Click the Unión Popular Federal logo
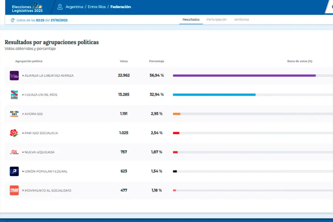 click(x=14, y=171)
